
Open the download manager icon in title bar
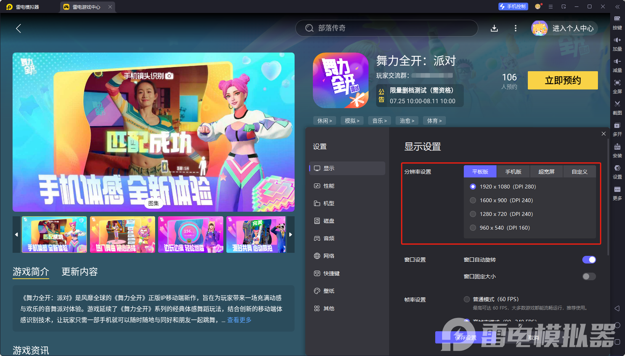pos(494,28)
